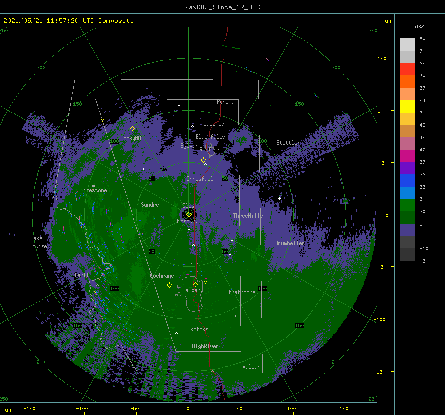Click the Olds label above radar center
This screenshot has height=415, width=445.
coord(188,206)
